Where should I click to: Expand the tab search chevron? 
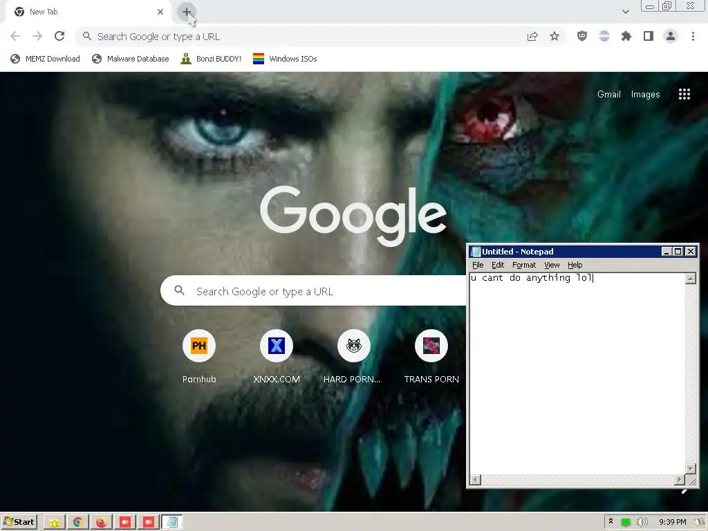click(625, 12)
